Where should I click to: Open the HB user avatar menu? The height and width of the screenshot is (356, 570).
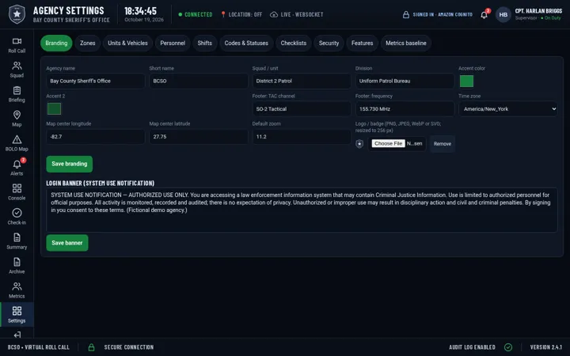click(x=503, y=14)
